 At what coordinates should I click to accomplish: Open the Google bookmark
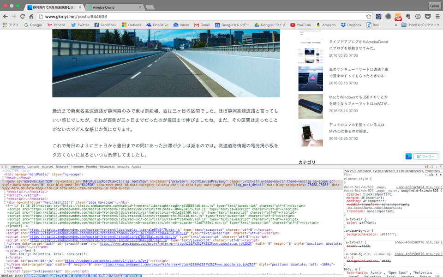[33, 25]
